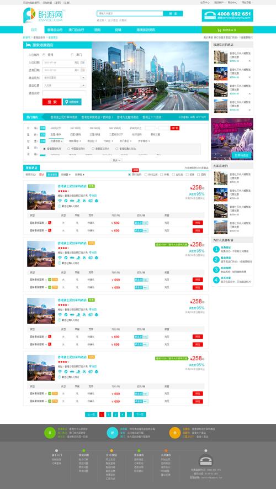Click the calendar icon in the check-in date field
Image resolution: width=276 pixels, height=489 pixels.
(x=83, y=62)
